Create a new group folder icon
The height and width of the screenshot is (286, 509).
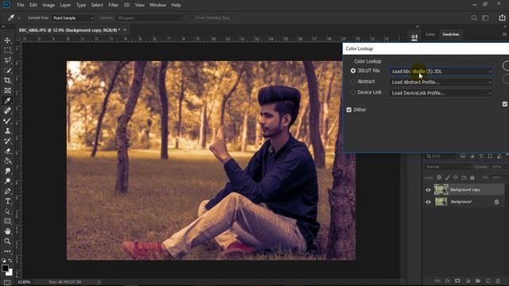(478, 280)
